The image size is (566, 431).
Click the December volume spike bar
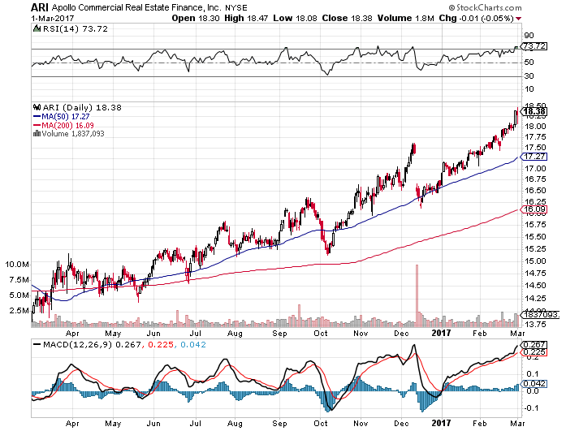tap(417, 295)
